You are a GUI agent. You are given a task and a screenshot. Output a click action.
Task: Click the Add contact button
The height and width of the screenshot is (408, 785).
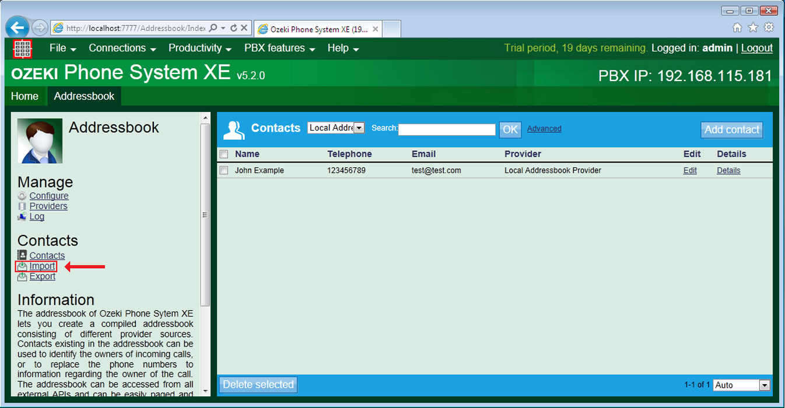tap(732, 129)
